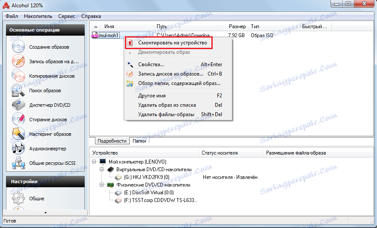Select mul-moh1 image name in list
Viewport: 377px width, 228px height.
click(109, 35)
